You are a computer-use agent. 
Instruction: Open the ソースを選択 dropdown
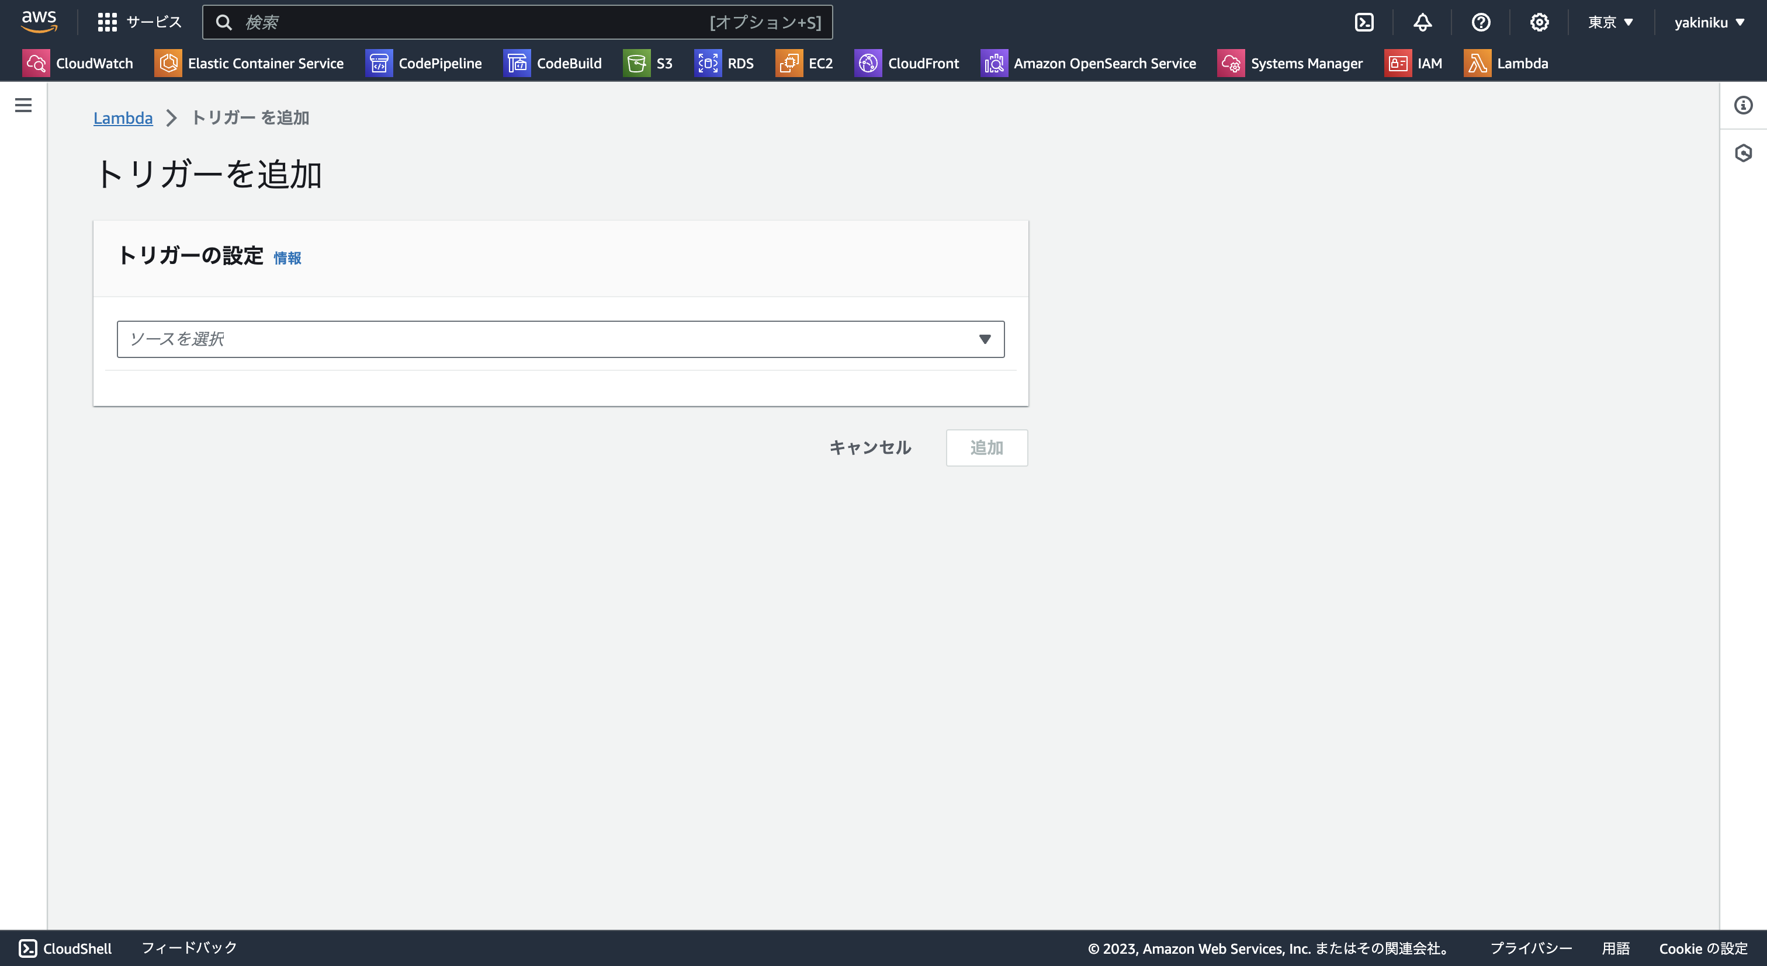pos(560,339)
